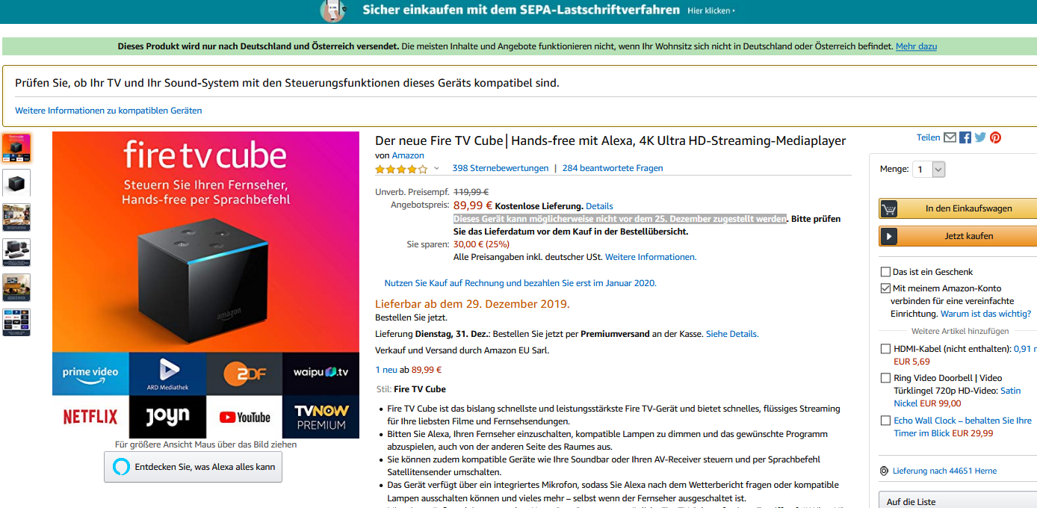Screen dimensions: 1037x508
Task: Check the "Das ist ein Geschenk" checkbox
Action: tap(886, 272)
